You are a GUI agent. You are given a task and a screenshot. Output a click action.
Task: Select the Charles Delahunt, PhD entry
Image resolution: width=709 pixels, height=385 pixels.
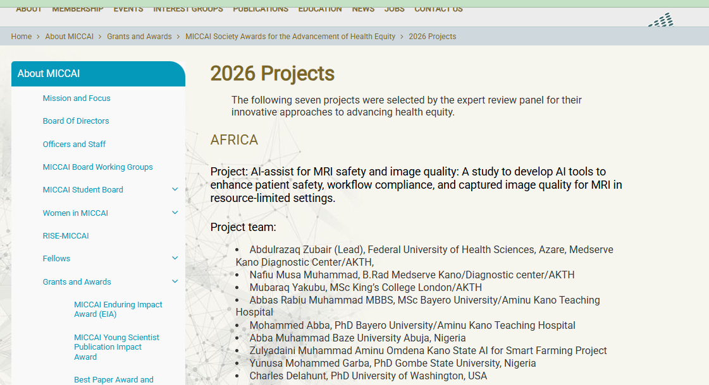tap(368, 376)
